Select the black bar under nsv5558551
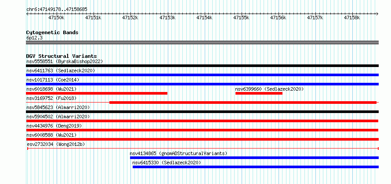 202,66
